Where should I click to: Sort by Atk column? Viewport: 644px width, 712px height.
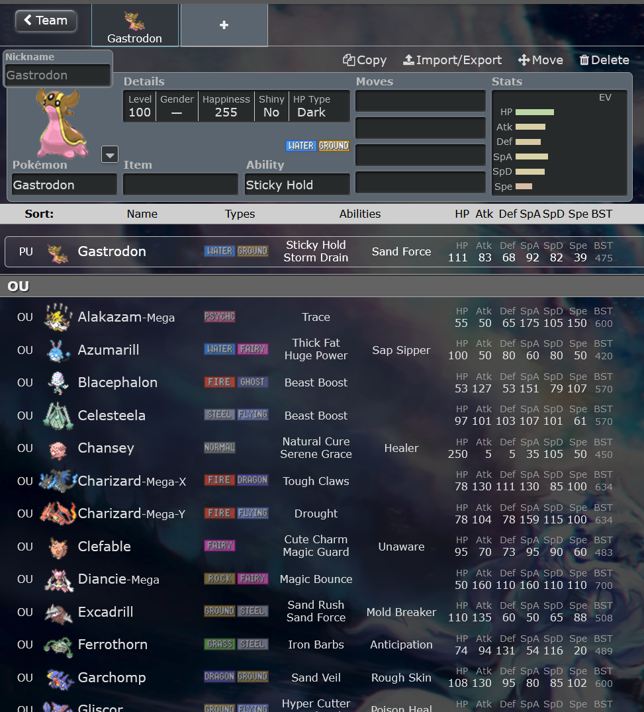click(x=484, y=214)
